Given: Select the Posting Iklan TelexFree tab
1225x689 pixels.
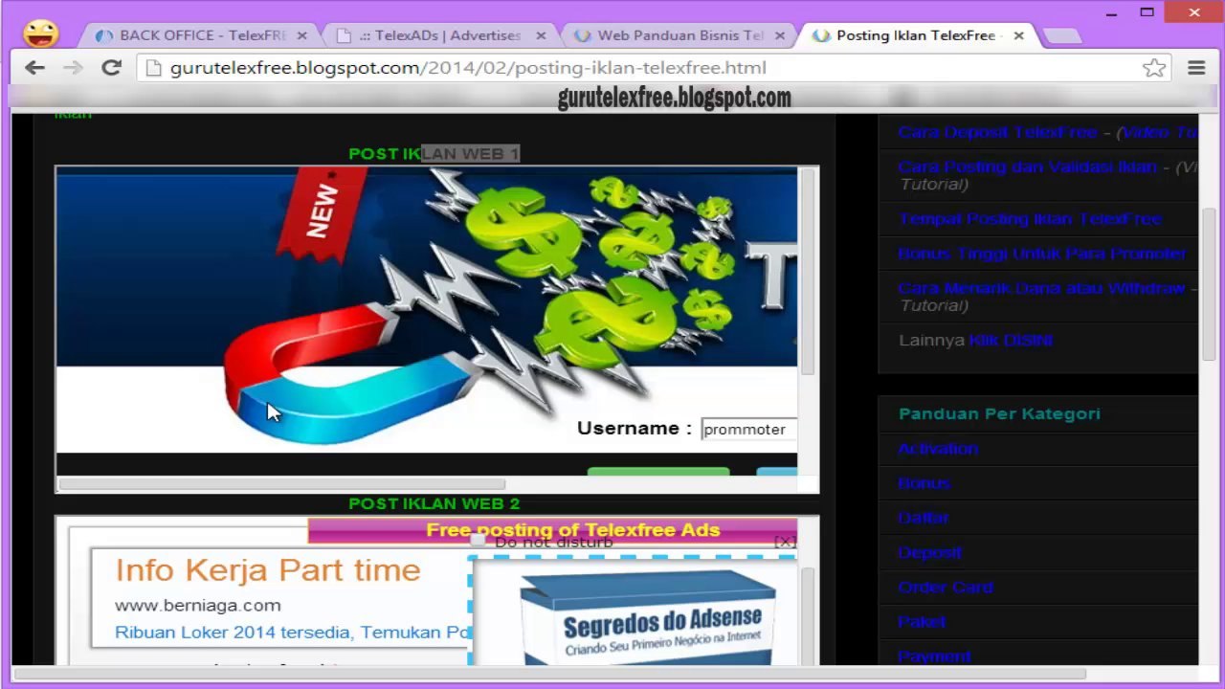Looking at the screenshot, I should (917, 35).
